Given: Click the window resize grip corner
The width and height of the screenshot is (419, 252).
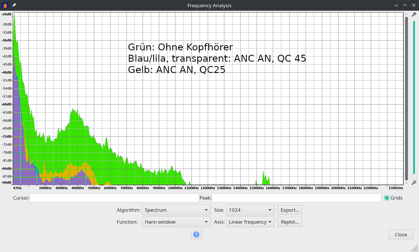Looking at the screenshot, I should [x=415, y=248].
